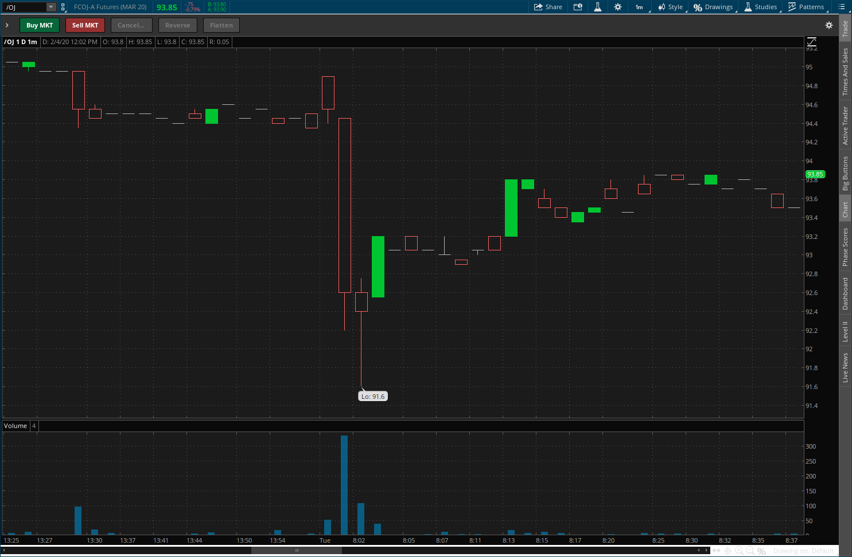Open the /OJ symbol dropdown arrow
This screenshot has width=852, height=557.
(50, 7)
